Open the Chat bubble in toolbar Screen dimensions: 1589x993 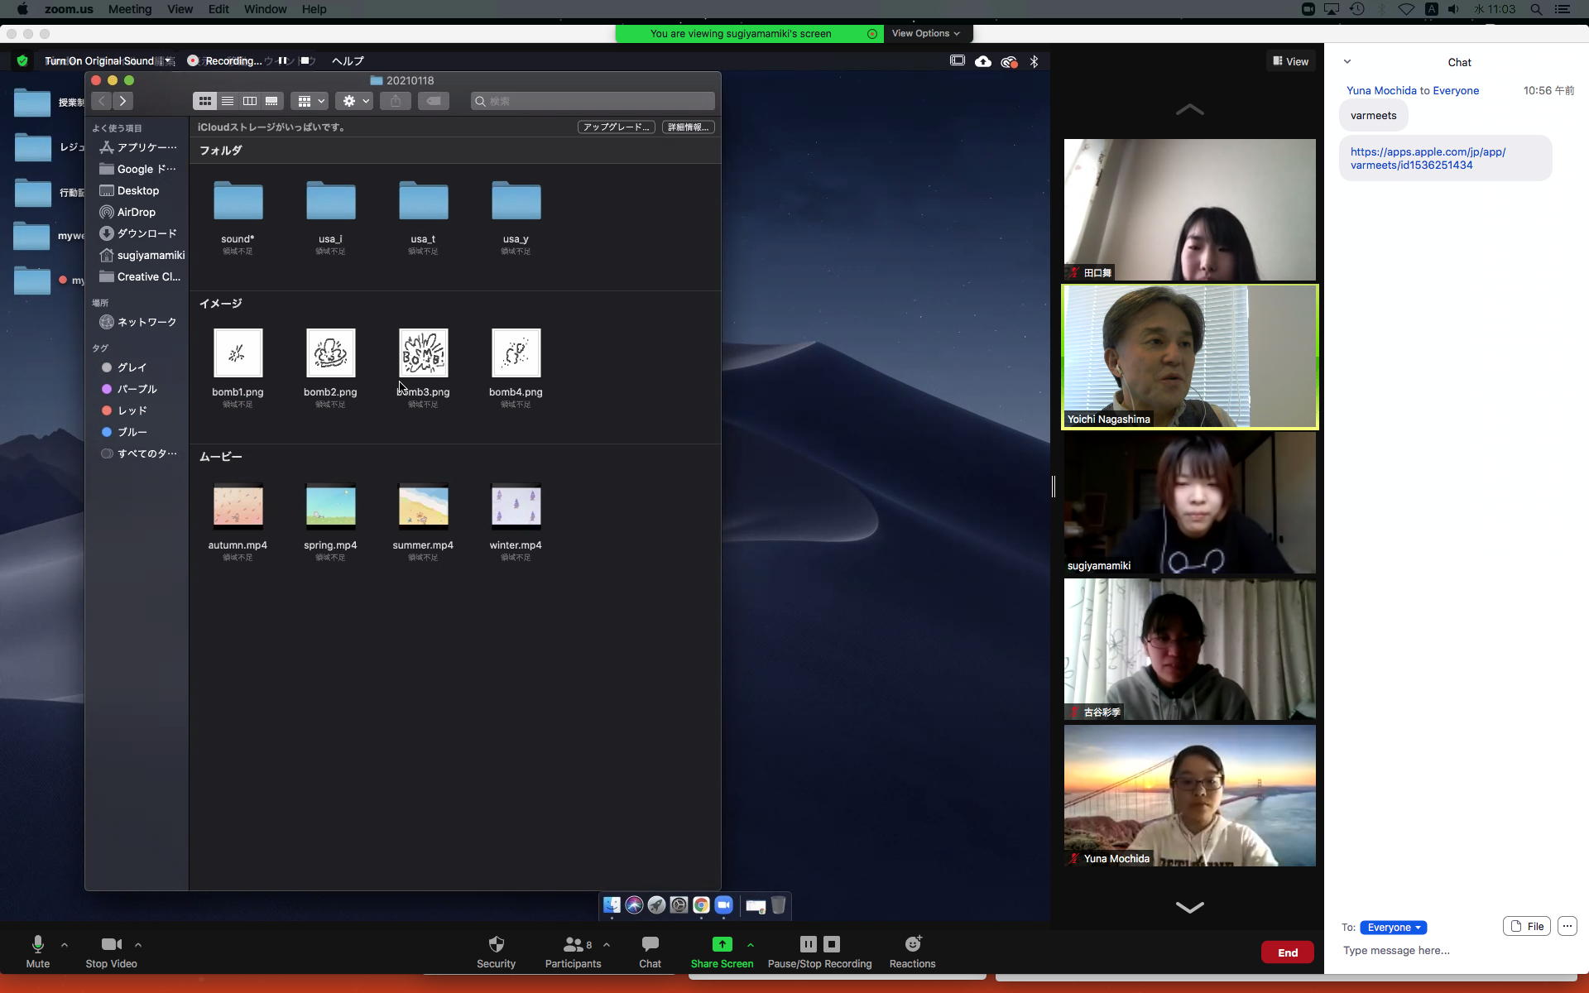pyautogui.click(x=650, y=945)
